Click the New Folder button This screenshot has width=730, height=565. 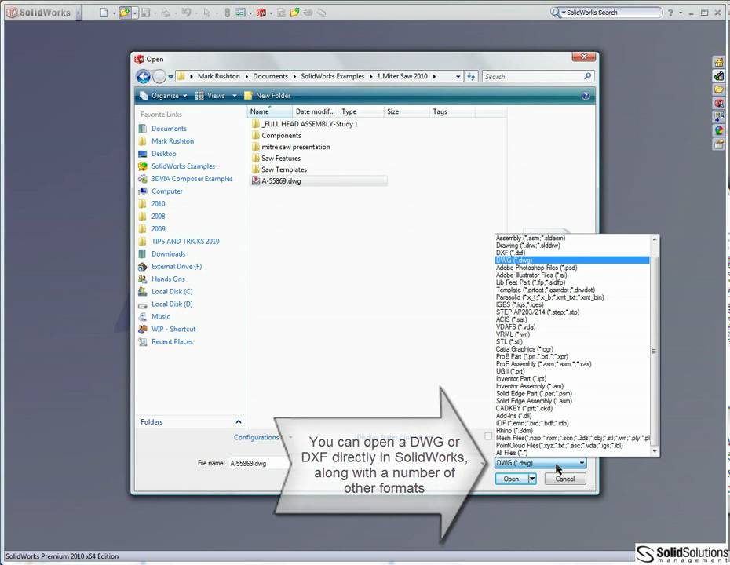pyautogui.click(x=267, y=96)
